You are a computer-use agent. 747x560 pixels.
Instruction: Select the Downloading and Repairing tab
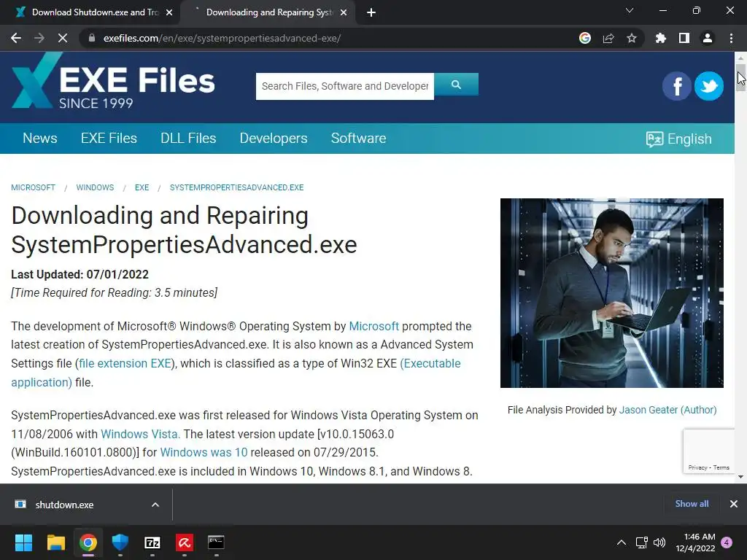[x=268, y=12]
